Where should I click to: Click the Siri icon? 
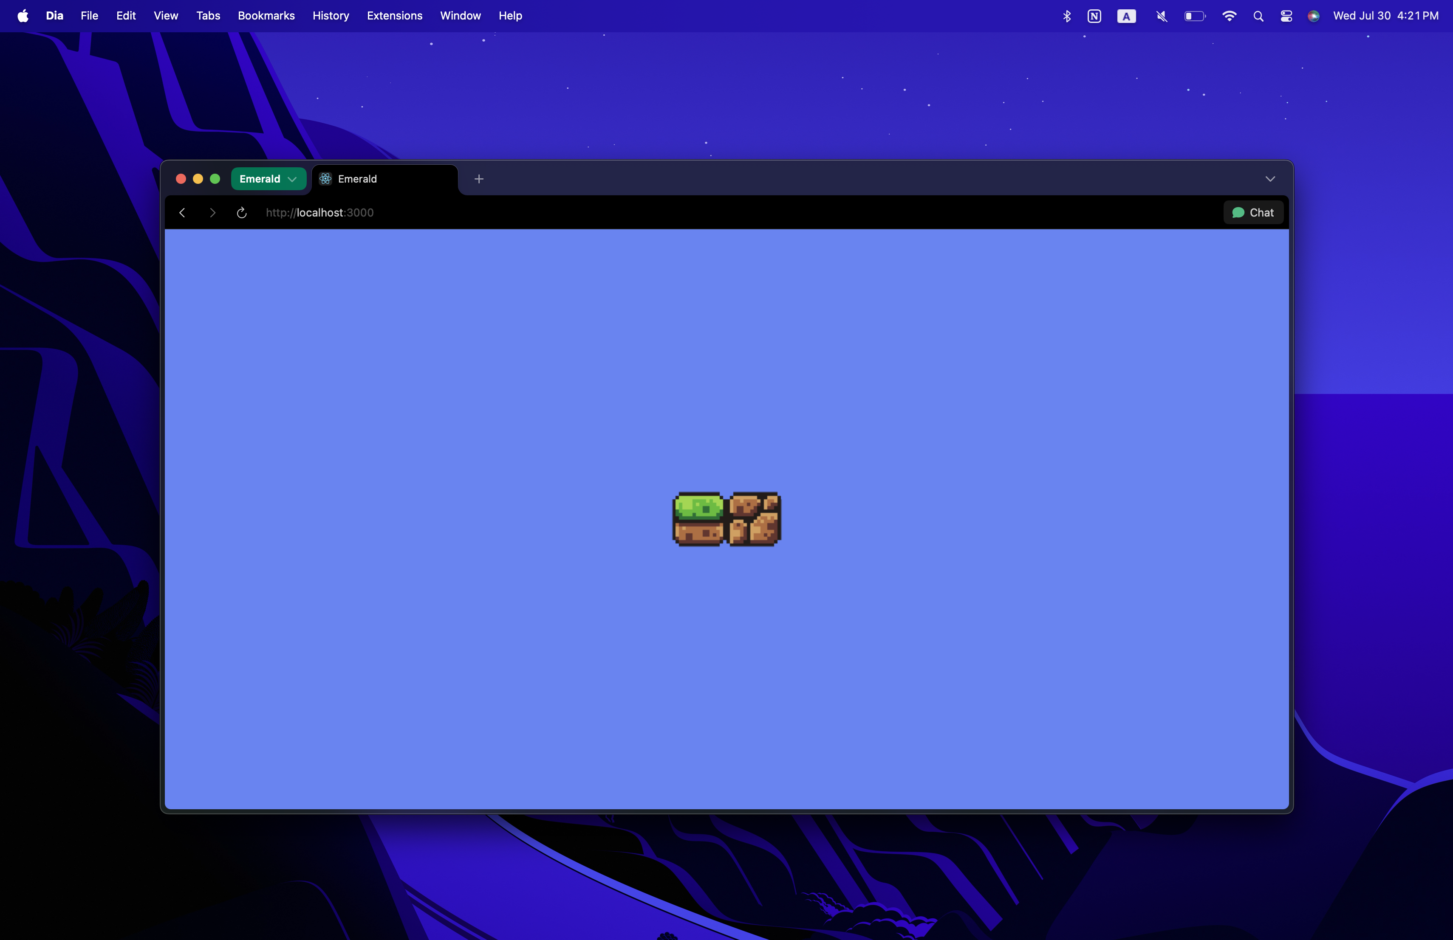[x=1313, y=16]
